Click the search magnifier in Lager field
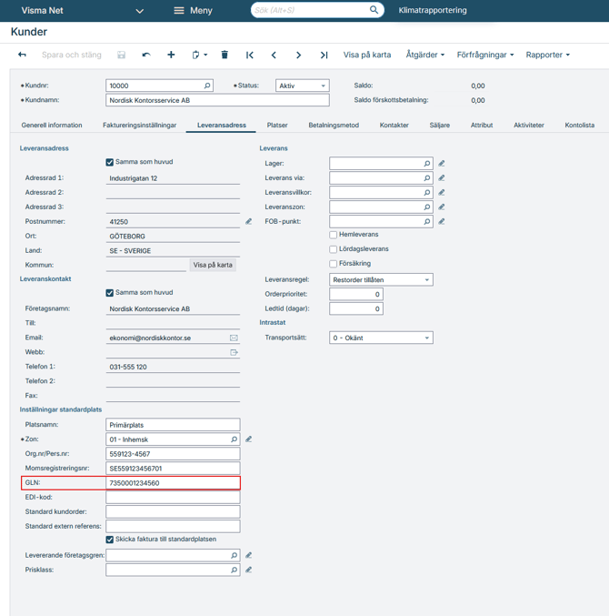609x616 pixels. (426, 164)
